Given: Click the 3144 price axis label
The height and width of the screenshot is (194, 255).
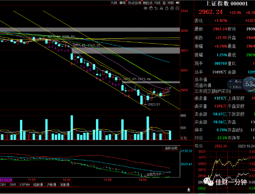Looking at the screenshot, I should tap(184, 11).
